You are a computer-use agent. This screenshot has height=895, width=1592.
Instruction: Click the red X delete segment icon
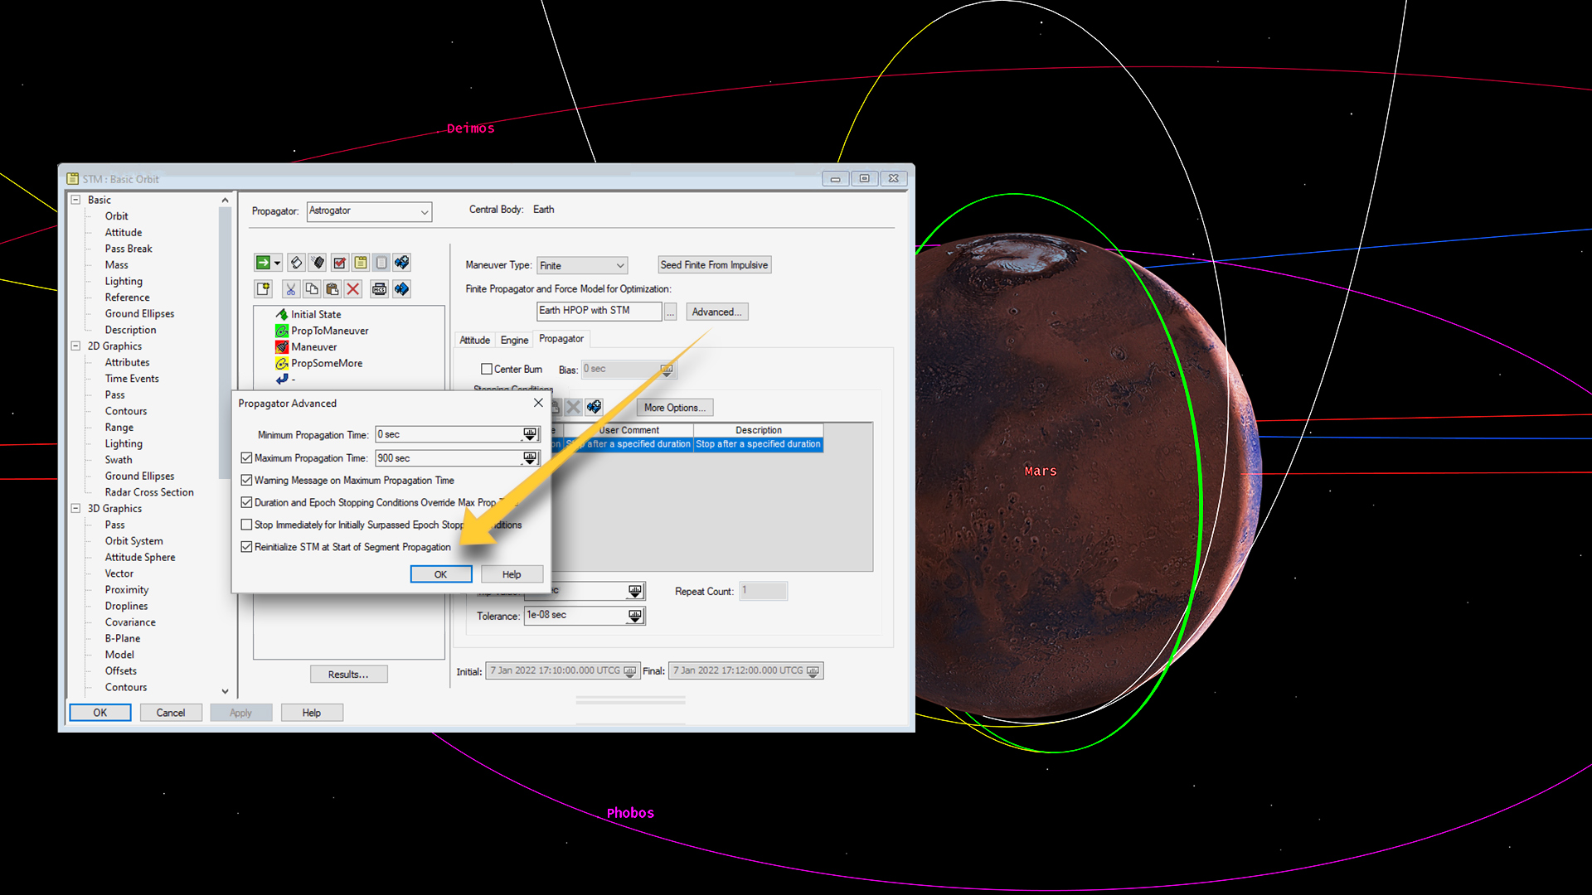pos(353,289)
